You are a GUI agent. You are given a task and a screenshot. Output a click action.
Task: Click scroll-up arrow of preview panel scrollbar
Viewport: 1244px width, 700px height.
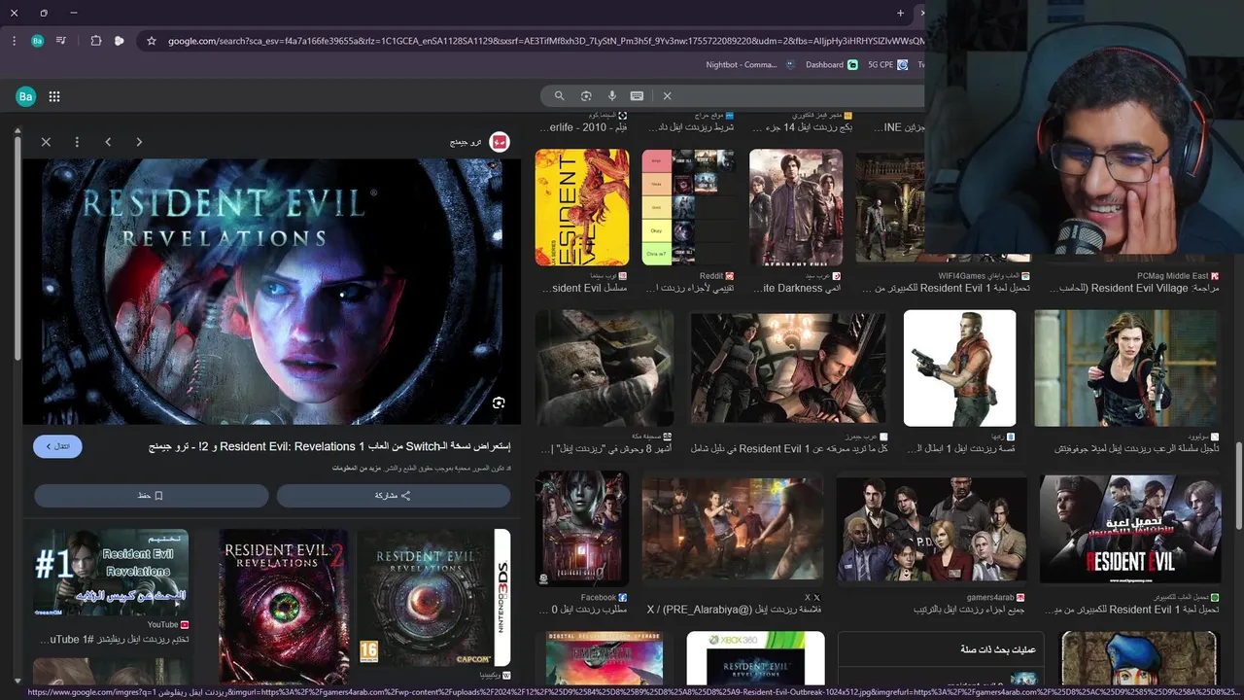(17, 129)
